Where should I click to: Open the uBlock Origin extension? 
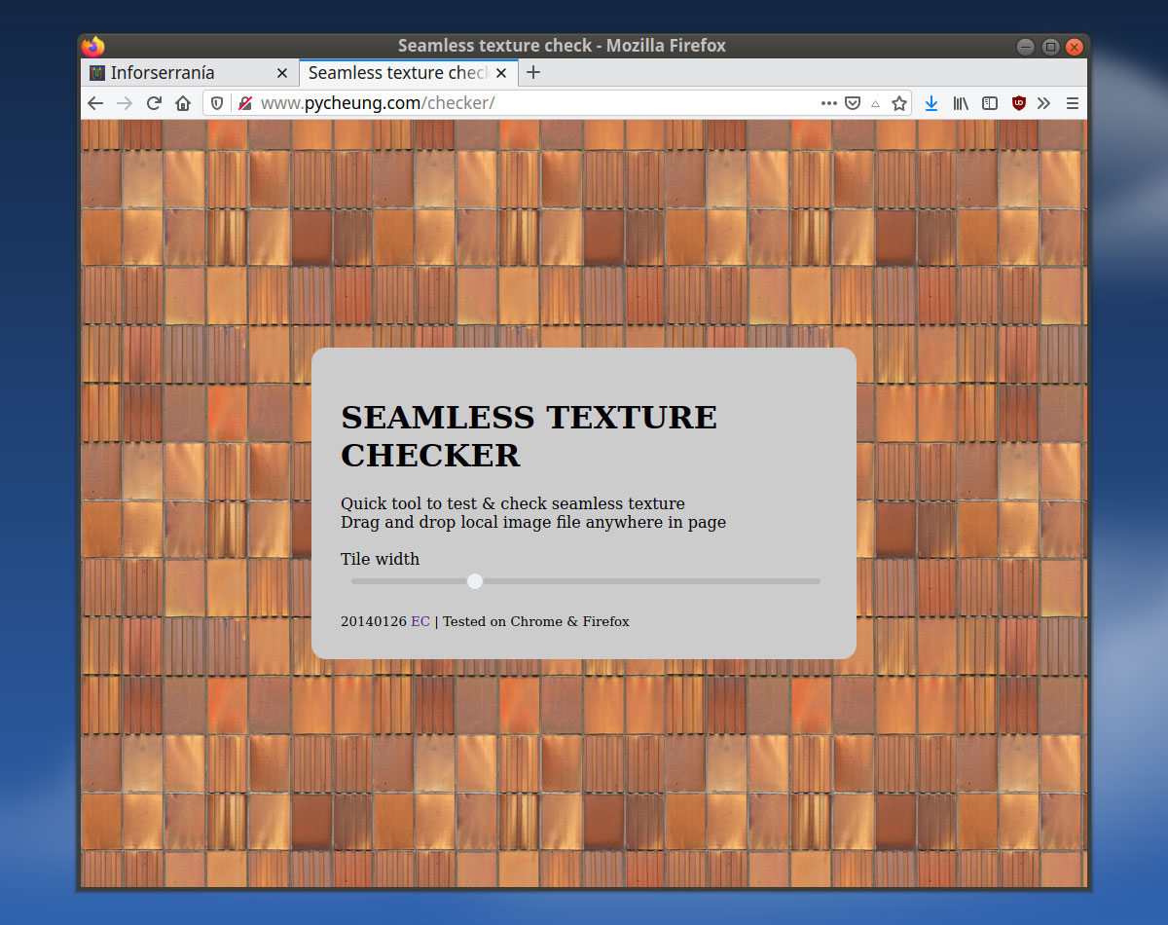pyautogui.click(x=1018, y=102)
